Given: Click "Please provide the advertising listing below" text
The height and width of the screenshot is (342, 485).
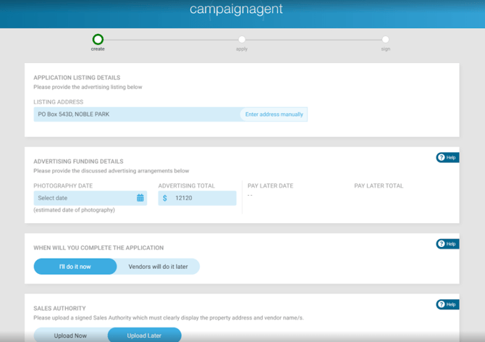Looking at the screenshot, I should 88,87.
